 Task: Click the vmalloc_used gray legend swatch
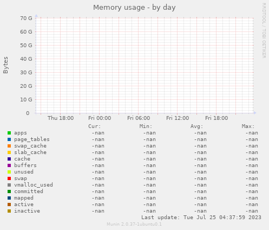tap(9, 185)
